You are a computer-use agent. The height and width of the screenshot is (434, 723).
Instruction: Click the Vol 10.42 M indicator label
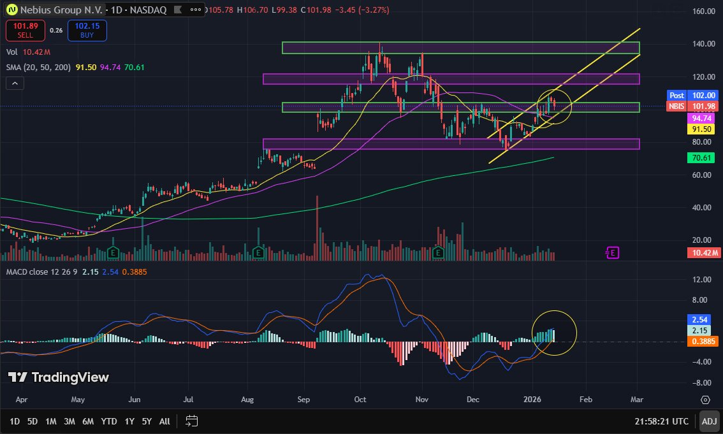tap(28, 52)
